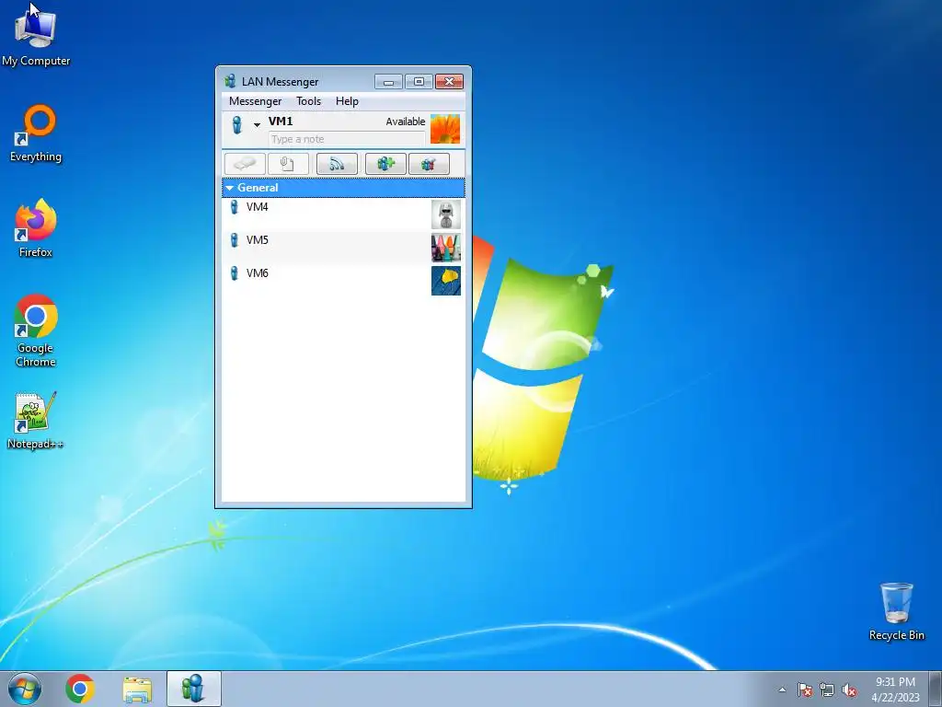Click the send instant message toolbar button
942x707 pixels.
(x=245, y=164)
